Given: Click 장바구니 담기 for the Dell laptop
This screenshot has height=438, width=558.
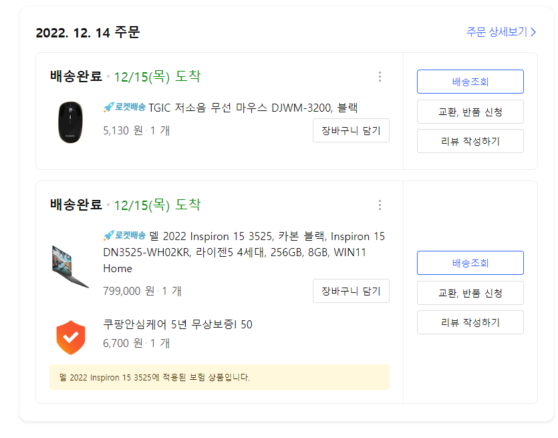Looking at the screenshot, I should (x=351, y=291).
